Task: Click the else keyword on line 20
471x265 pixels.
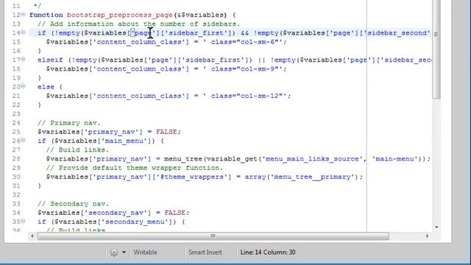Action: (46, 87)
